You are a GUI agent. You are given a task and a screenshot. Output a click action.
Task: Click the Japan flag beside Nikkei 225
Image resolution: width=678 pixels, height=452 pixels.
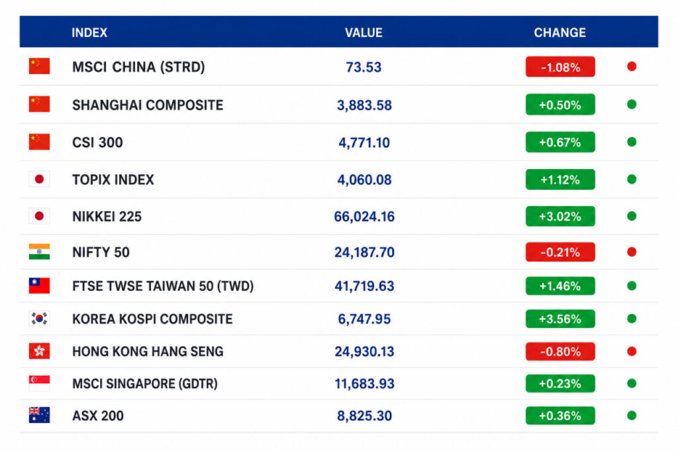39,215
